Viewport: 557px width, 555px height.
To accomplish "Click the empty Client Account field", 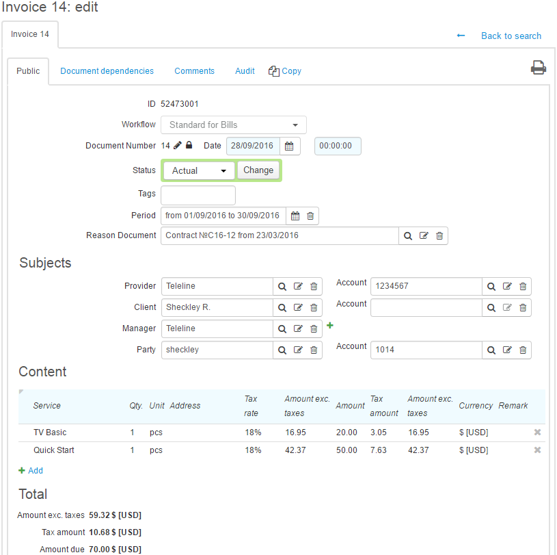I will pos(426,308).
